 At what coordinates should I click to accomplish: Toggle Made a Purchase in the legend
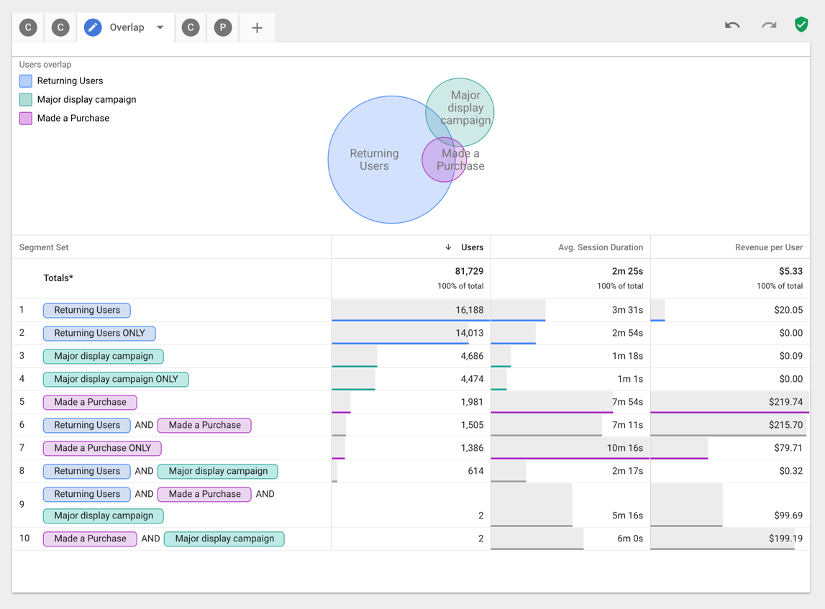26,118
